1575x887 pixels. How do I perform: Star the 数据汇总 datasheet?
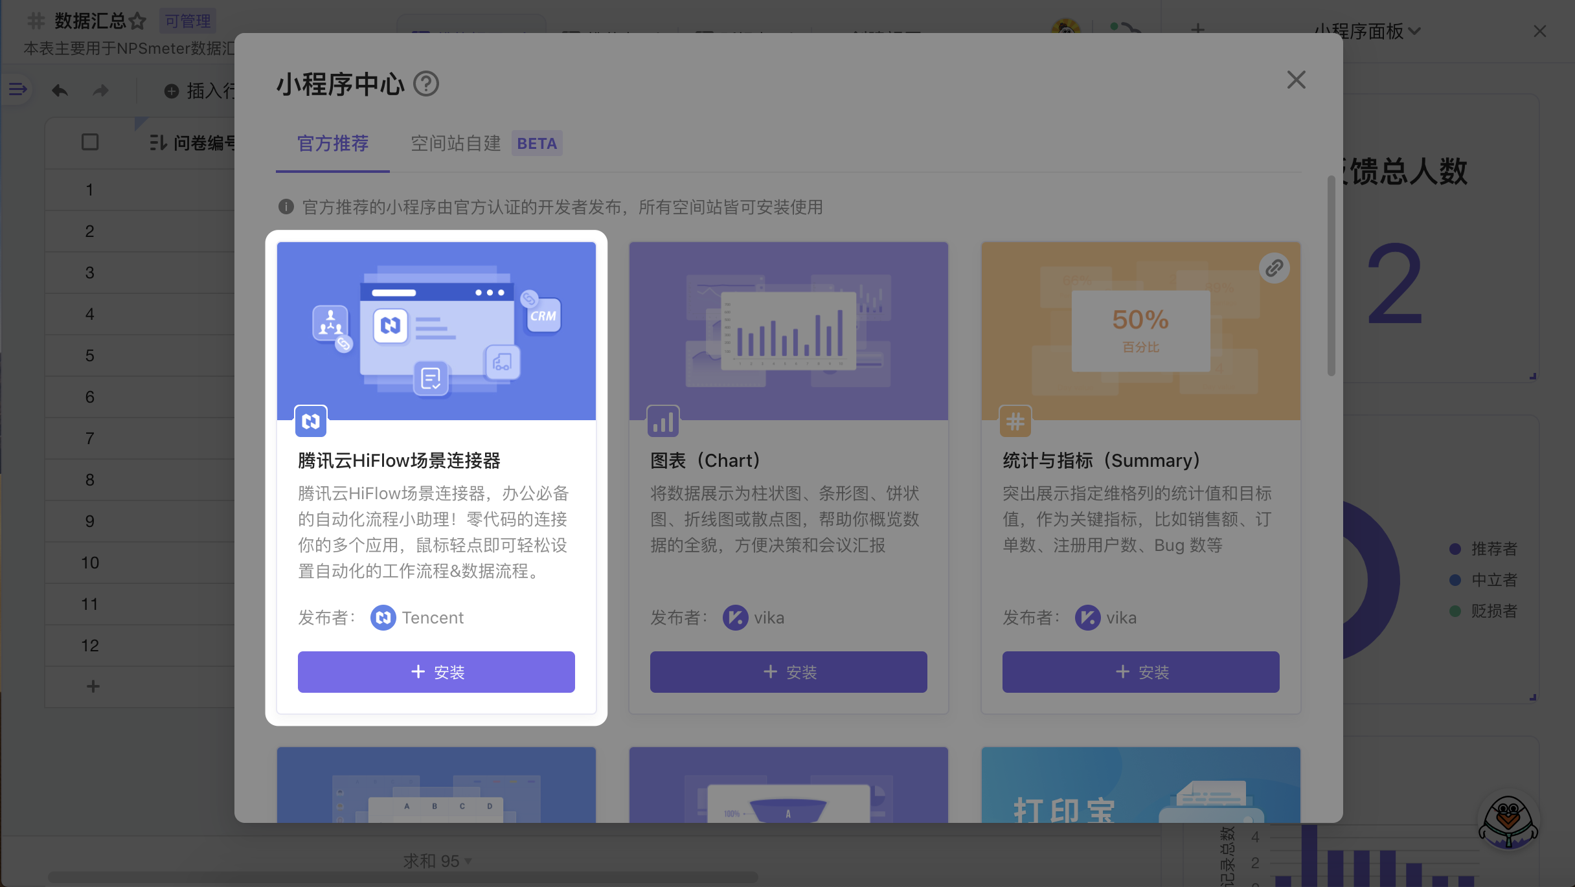[x=137, y=21]
